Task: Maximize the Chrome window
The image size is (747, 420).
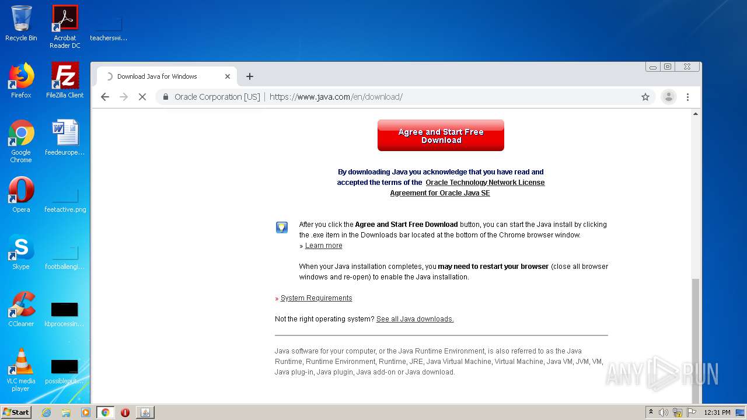Action: [x=668, y=67]
